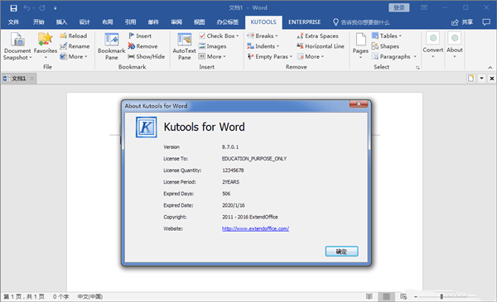Screen dimensions: 497x302
Task: Click the Tell Me search box
Action: [361, 22]
